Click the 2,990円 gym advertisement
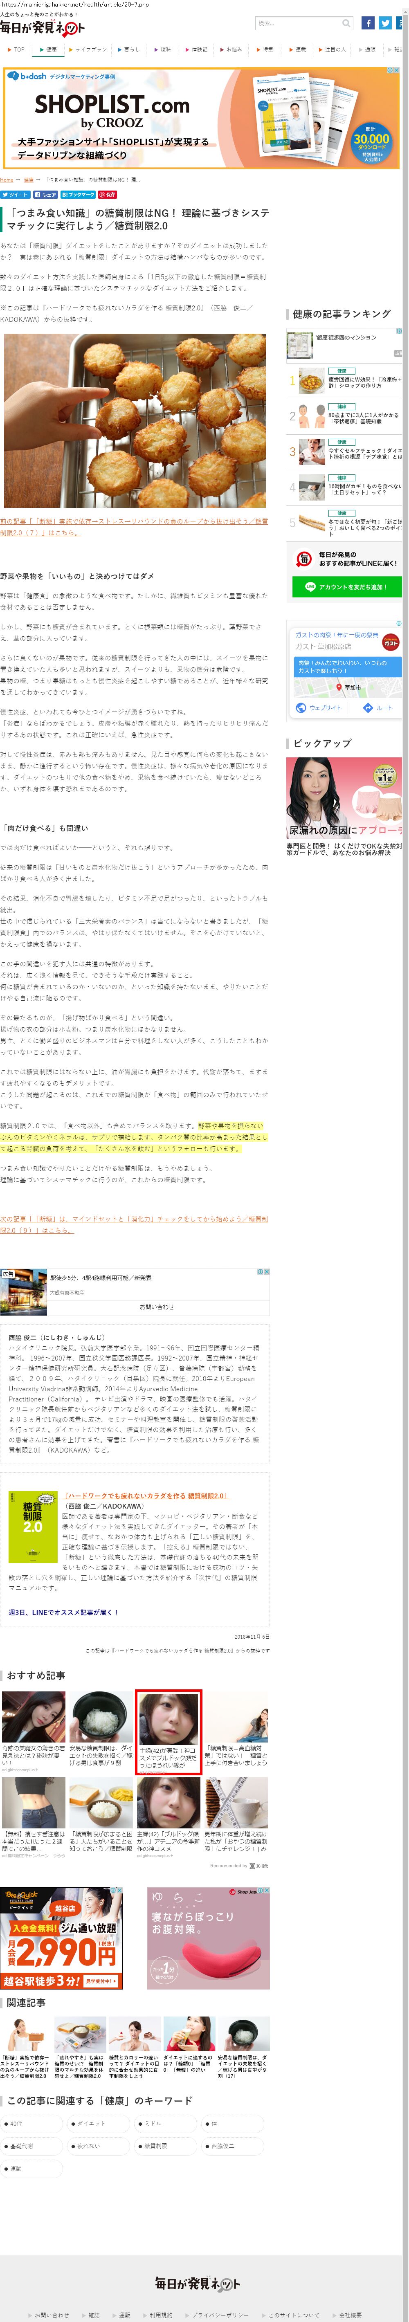409x2322 pixels. click(x=61, y=1938)
